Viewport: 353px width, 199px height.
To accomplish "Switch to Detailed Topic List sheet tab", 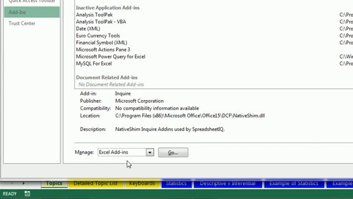I will pyautogui.click(x=95, y=184).
